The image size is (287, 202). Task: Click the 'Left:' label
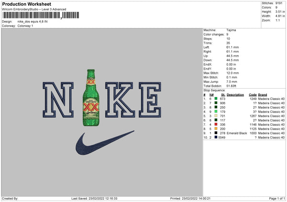click(x=206, y=47)
